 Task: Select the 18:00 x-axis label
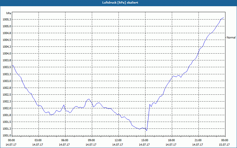click(171, 140)
